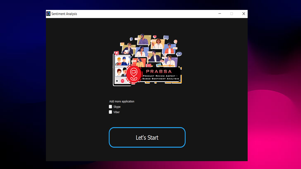Click the "Add more application" label

click(122, 101)
